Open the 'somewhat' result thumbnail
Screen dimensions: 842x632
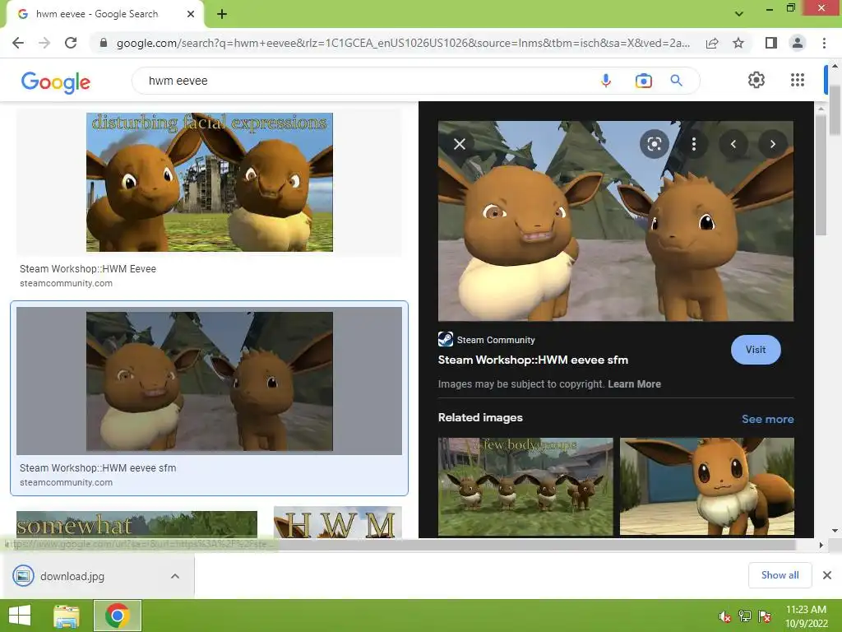tap(137, 524)
